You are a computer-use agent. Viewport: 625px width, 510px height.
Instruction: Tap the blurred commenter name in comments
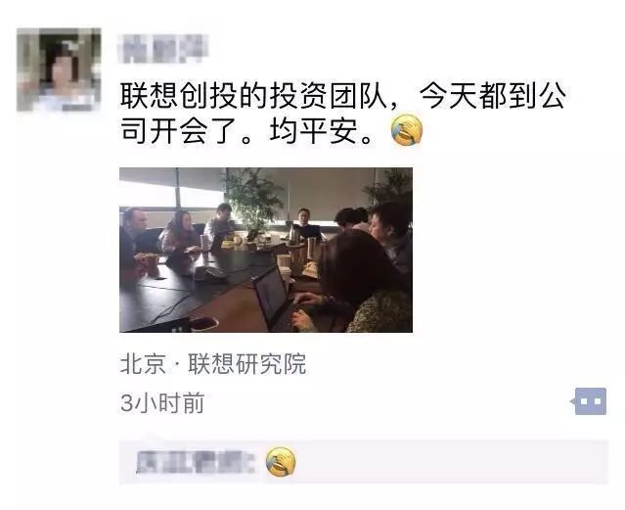click(x=196, y=462)
